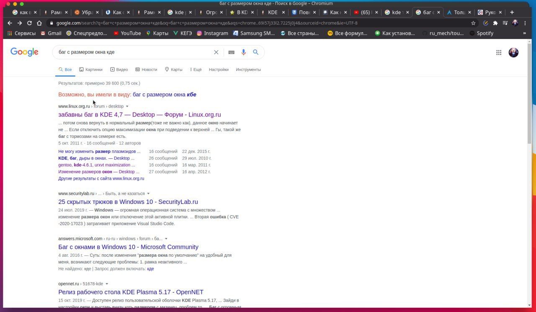Switch to the Видео search tab
Viewport: 536px width, 312px height.
tap(119, 70)
